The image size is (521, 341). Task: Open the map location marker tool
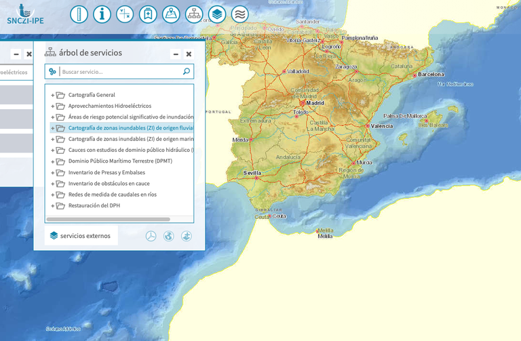[171, 14]
